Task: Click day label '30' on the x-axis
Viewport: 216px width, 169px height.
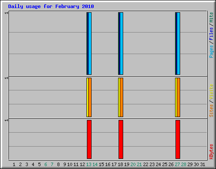Action: click(x=196, y=164)
